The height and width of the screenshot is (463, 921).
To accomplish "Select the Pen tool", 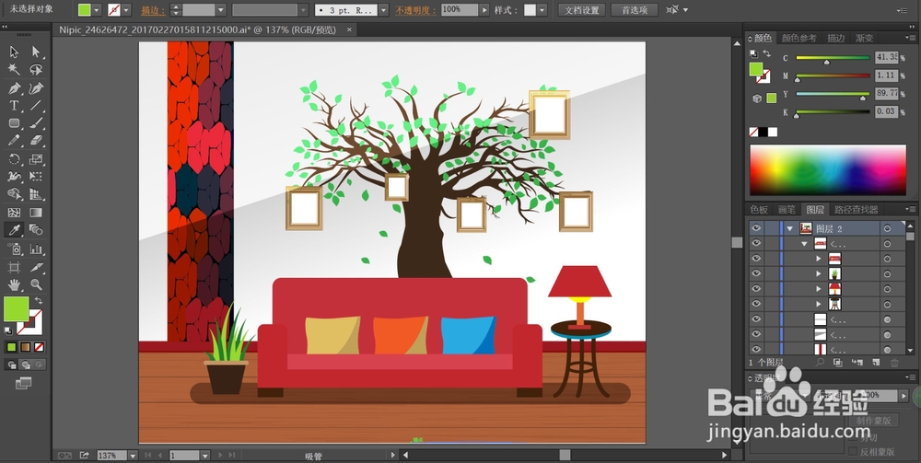I will [14, 88].
